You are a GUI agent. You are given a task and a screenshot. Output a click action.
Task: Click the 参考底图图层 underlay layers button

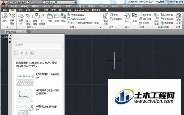(x=76, y=15)
